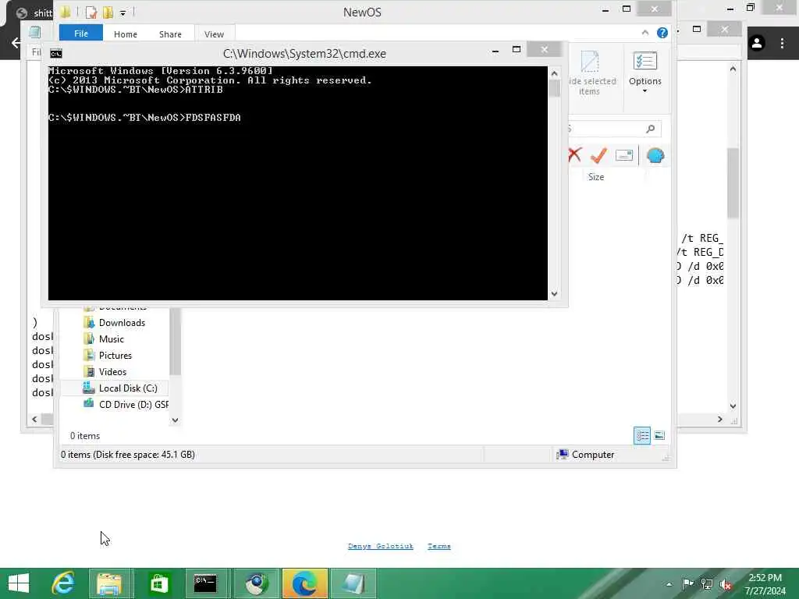Click the Properties icon in Explorer quick access toolbar

(91, 12)
